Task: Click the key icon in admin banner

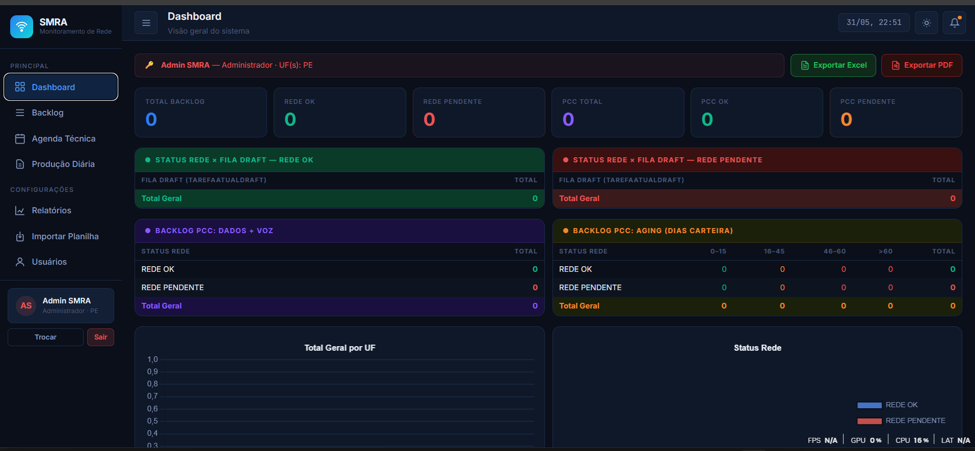Action: click(149, 65)
